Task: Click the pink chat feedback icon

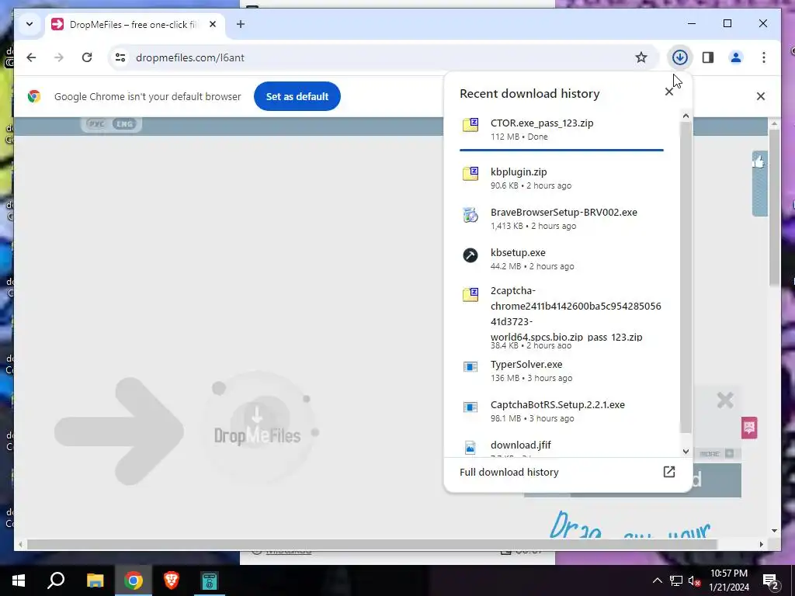Action: [x=749, y=428]
